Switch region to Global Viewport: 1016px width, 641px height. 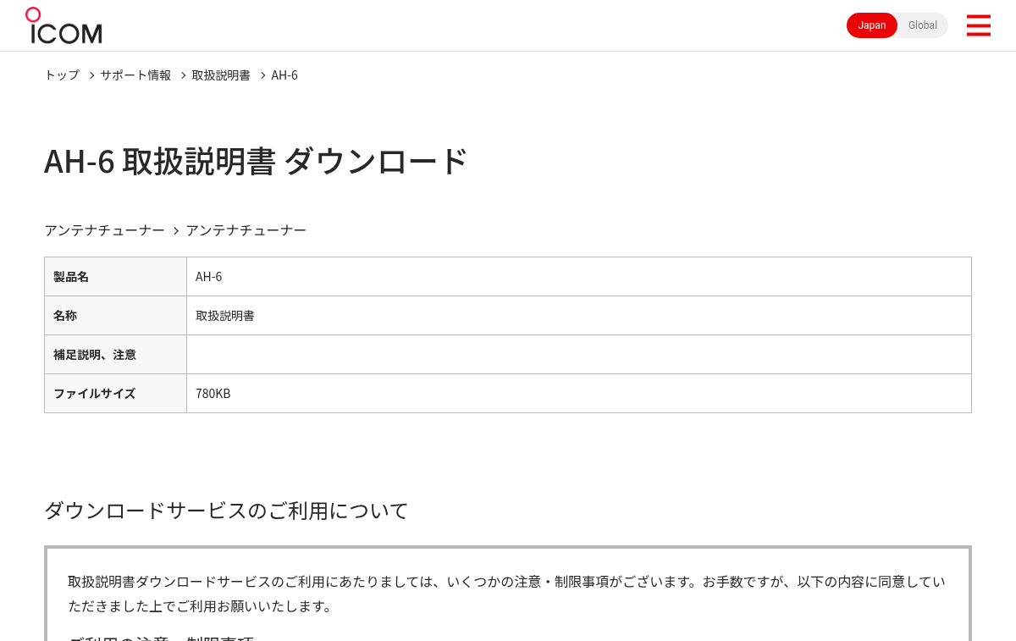tap(923, 25)
